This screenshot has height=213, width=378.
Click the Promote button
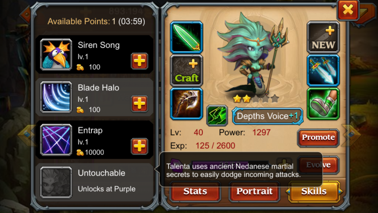click(318, 138)
